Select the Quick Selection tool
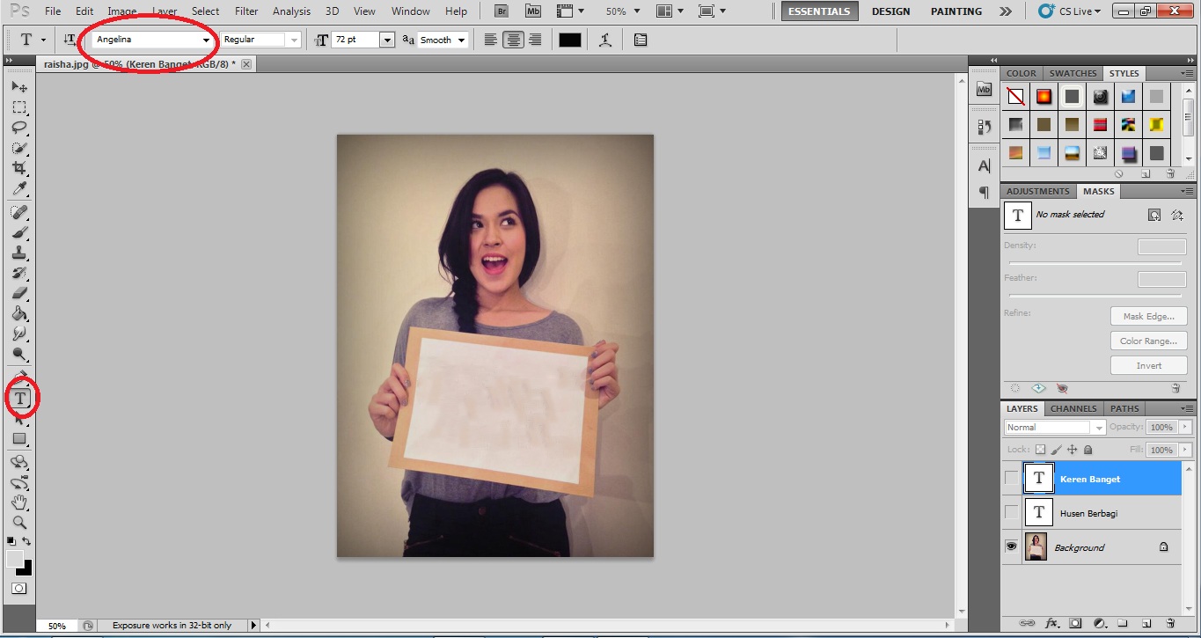The image size is (1201, 638). click(x=19, y=148)
